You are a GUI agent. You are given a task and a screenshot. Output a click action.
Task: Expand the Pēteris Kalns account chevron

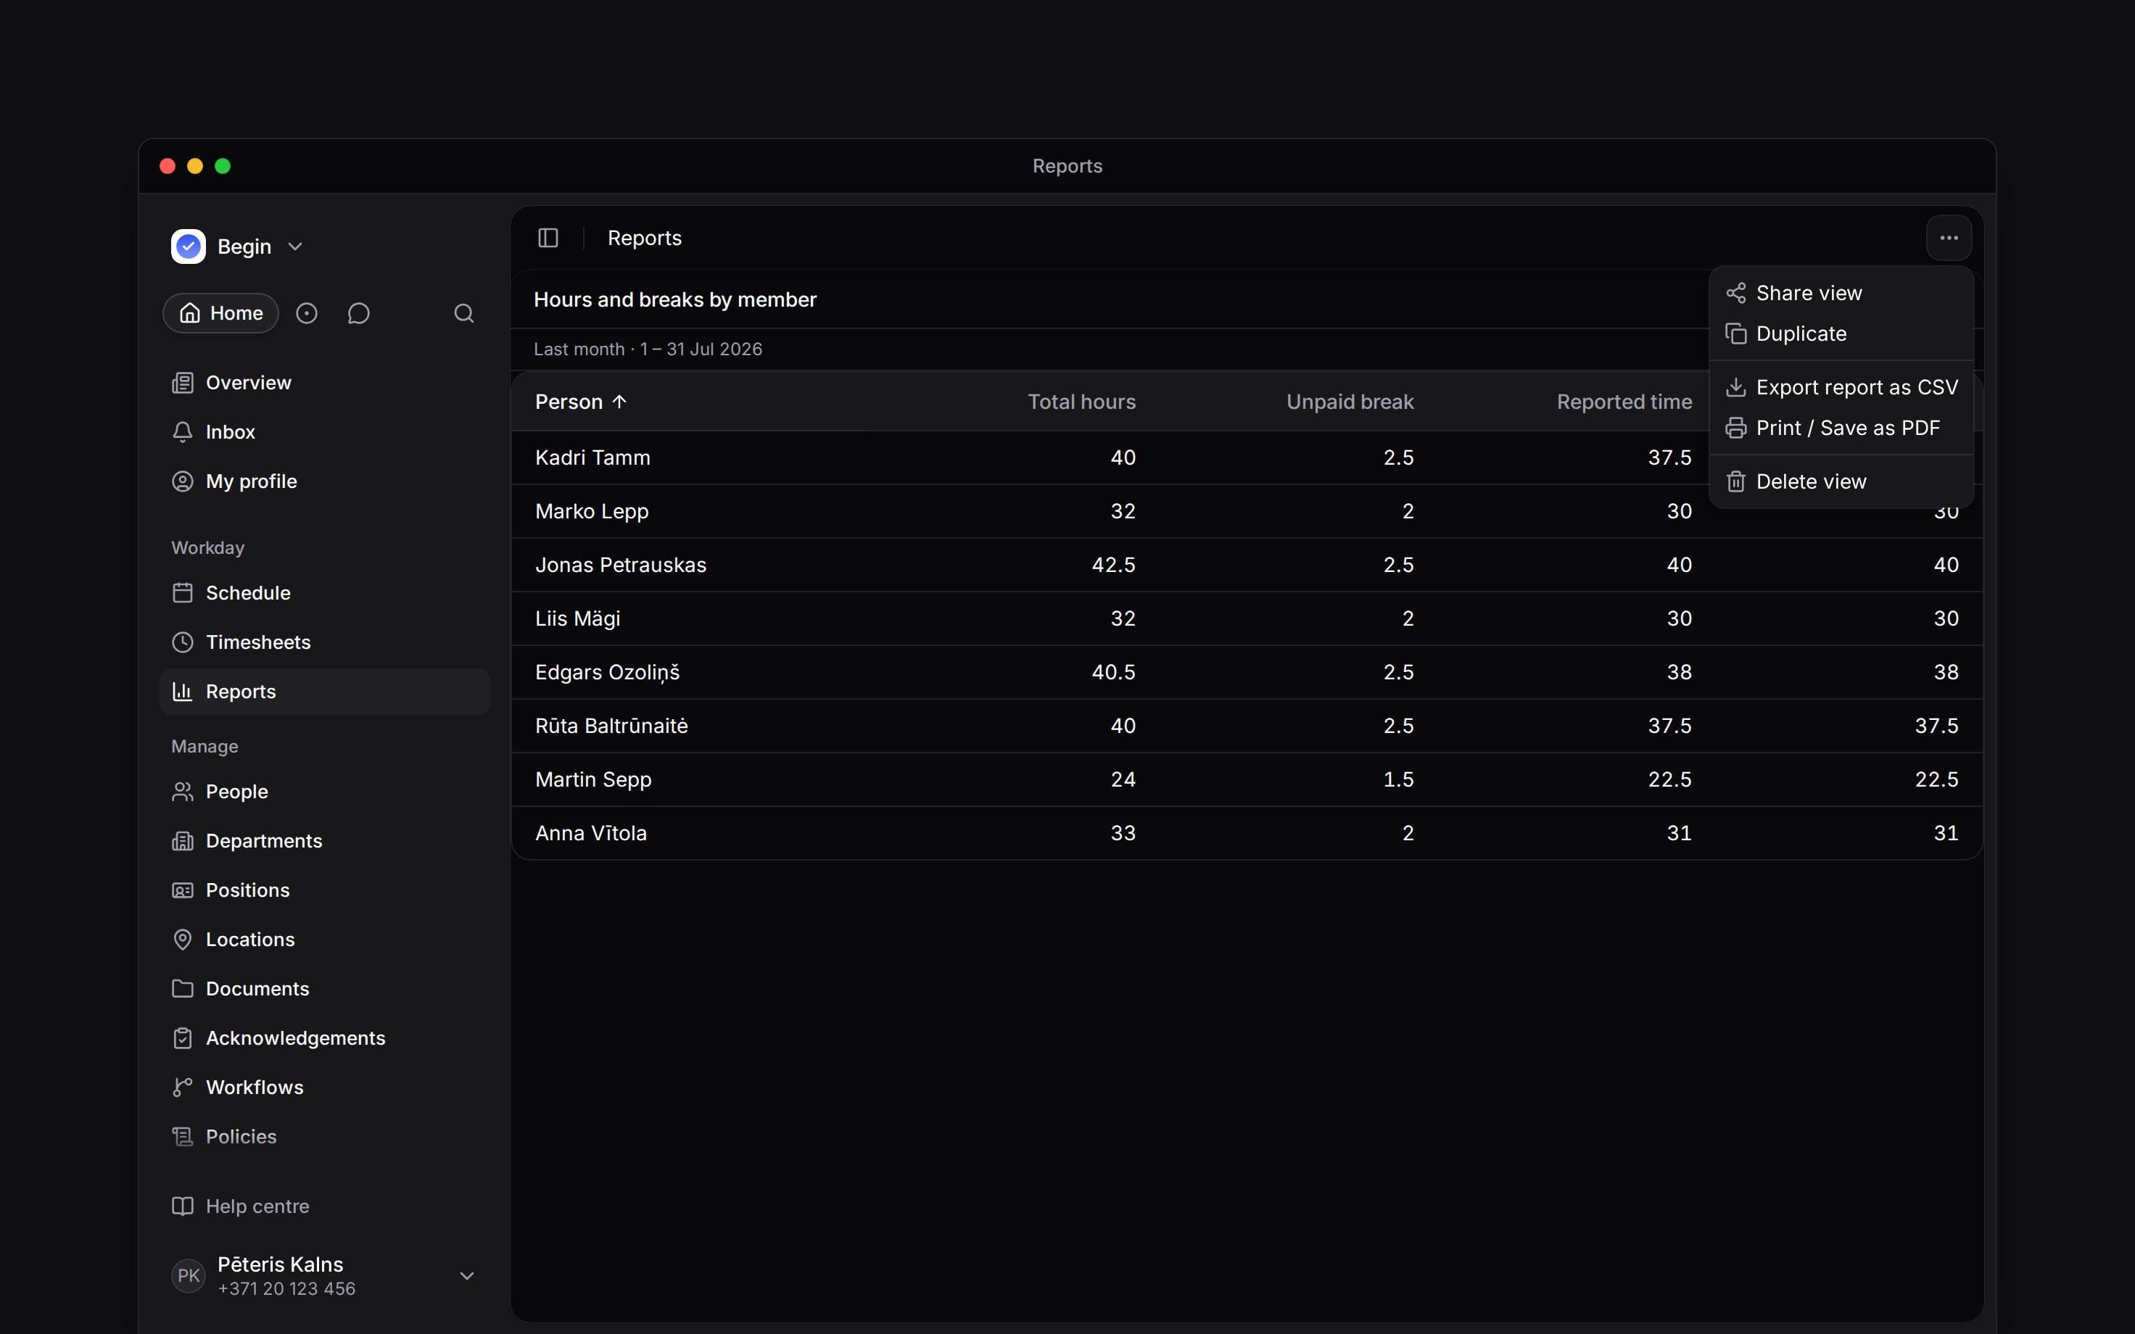[468, 1276]
